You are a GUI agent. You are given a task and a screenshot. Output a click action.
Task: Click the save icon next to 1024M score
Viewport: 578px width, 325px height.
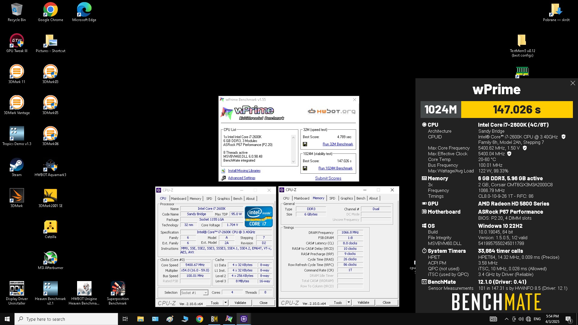pyautogui.click(x=305, y=168)
